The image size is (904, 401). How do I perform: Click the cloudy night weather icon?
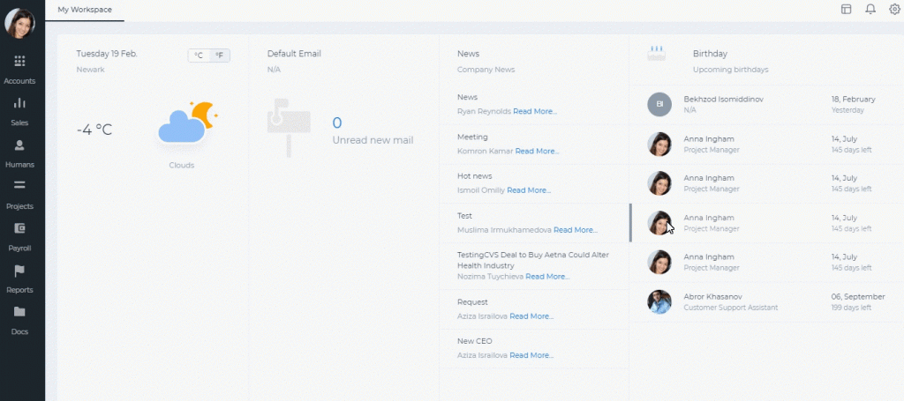(188, 122)
